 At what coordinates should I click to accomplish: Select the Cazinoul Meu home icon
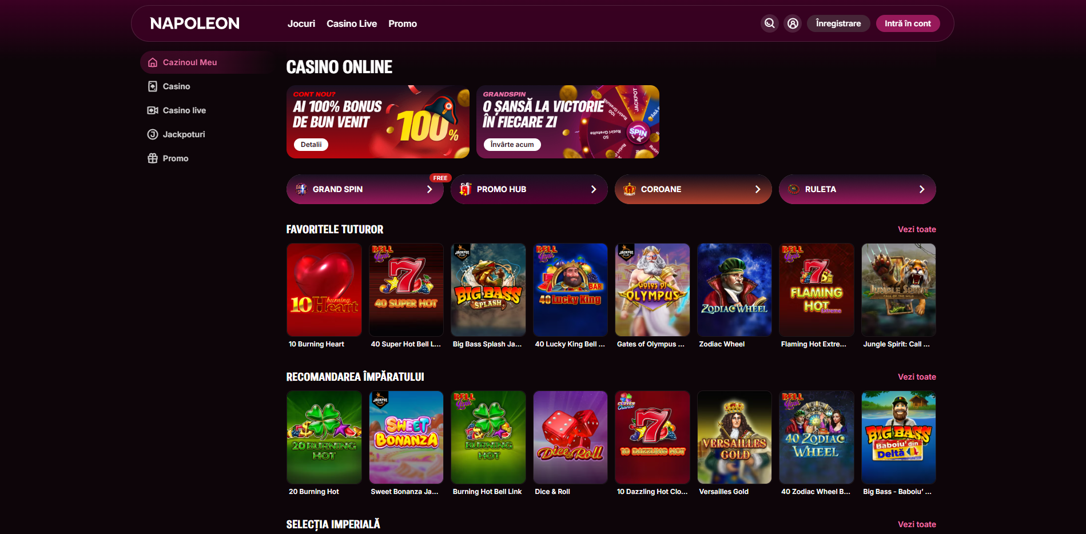[153, 62]
